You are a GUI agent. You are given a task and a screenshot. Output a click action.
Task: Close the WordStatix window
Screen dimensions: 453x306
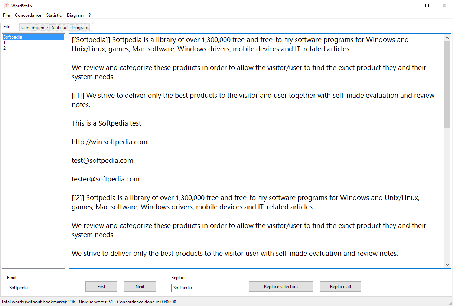point(444,6)
